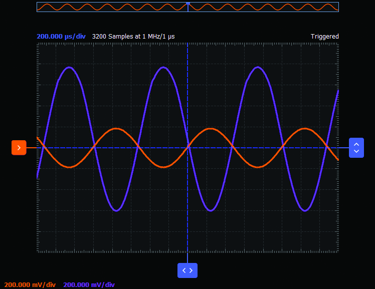This screenshot has height=289, width=375.
Task: Select the blue 200.000 mV/div channel label
Action: point(89,285)
